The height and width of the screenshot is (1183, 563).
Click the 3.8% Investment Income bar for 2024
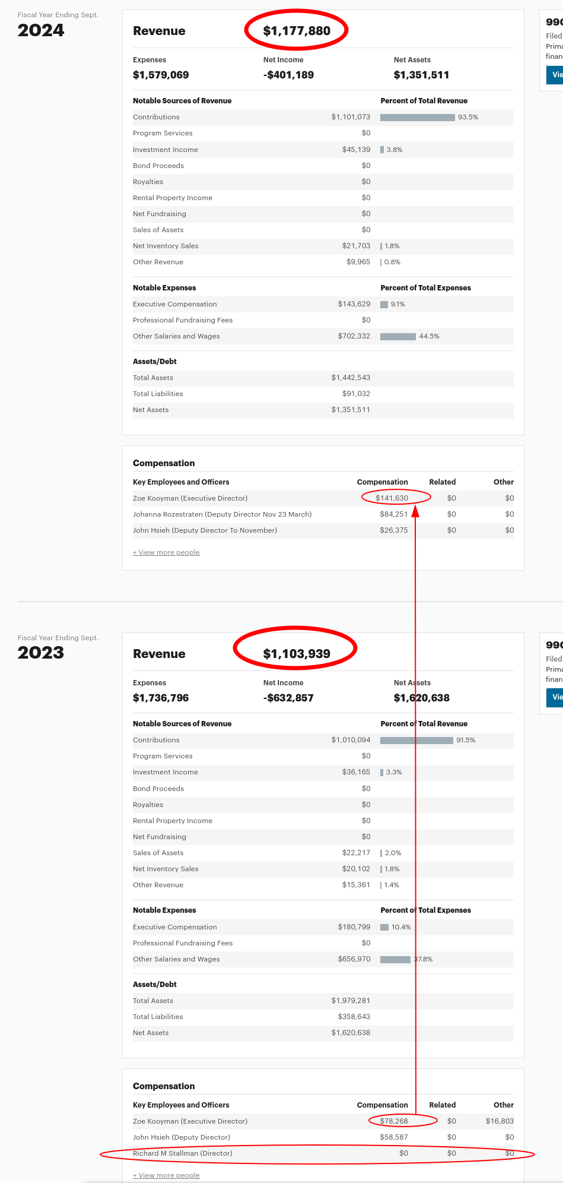382,150
